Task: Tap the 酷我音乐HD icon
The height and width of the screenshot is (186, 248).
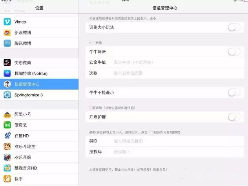Action: click(7, 168)
